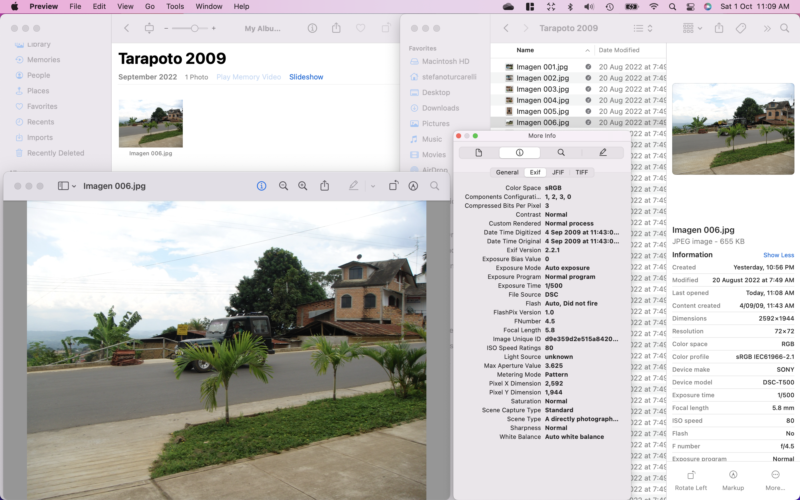
Task: Select the TIFF segment in More Info
Action: [581, 172]
